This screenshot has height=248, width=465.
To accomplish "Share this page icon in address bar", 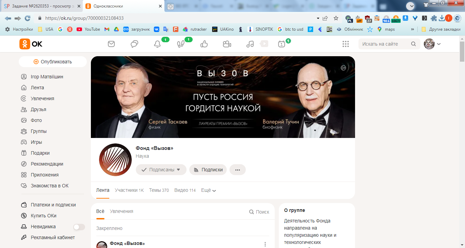I will pyautogui.click(x=325, y=18).
